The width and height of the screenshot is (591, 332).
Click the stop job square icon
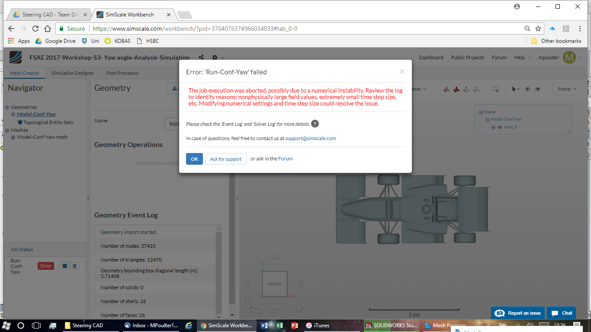coord(64,266)
